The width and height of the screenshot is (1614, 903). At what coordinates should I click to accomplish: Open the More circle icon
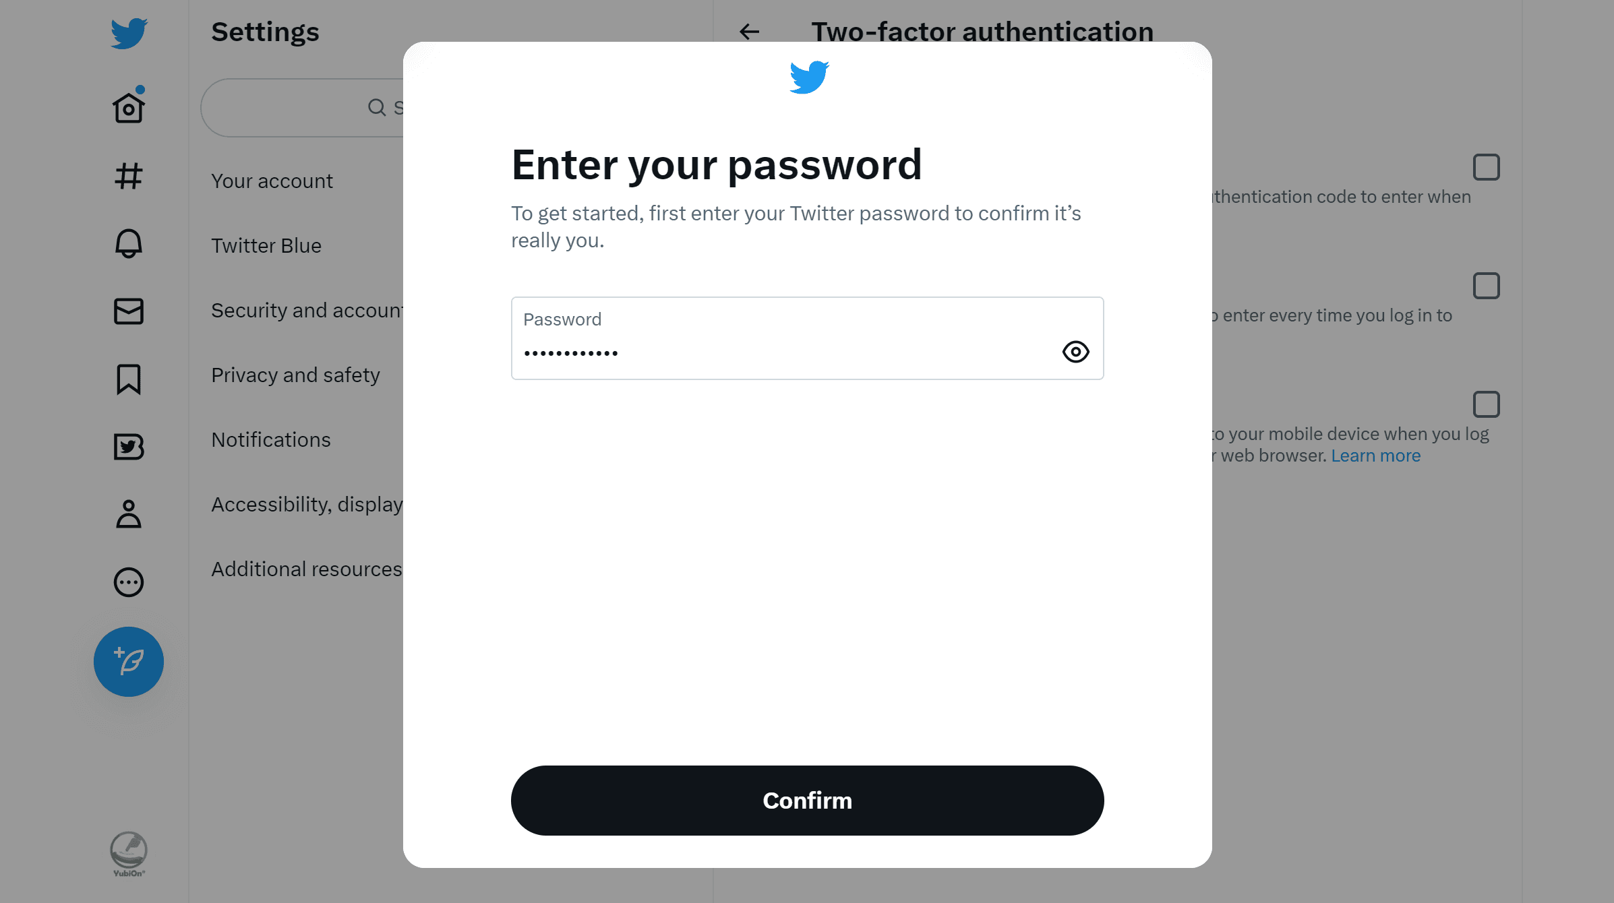point(129,582)
